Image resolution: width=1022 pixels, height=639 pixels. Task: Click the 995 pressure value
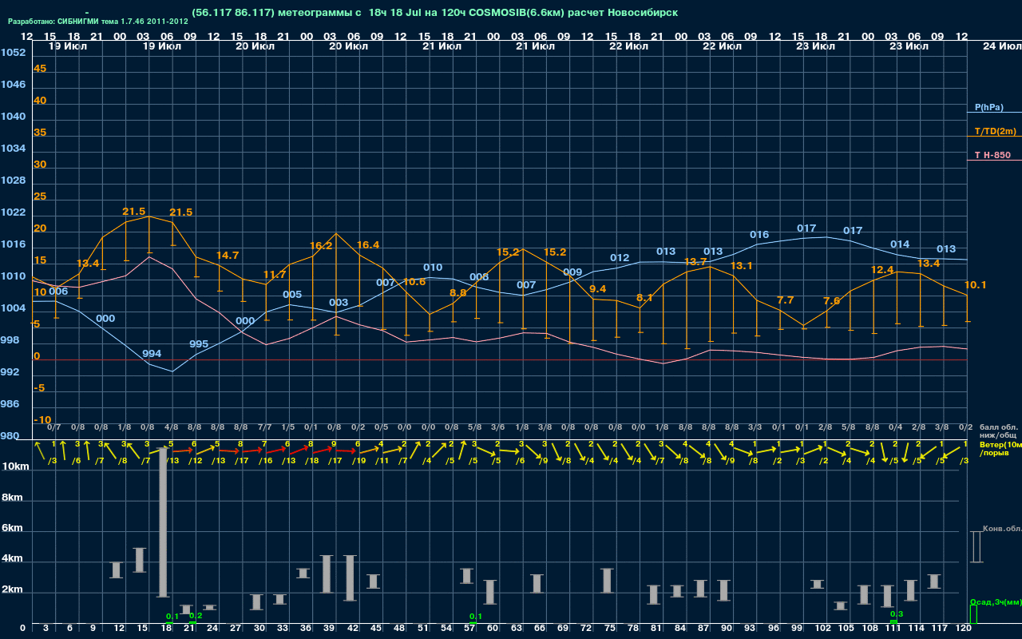click(x=199, y=344)
